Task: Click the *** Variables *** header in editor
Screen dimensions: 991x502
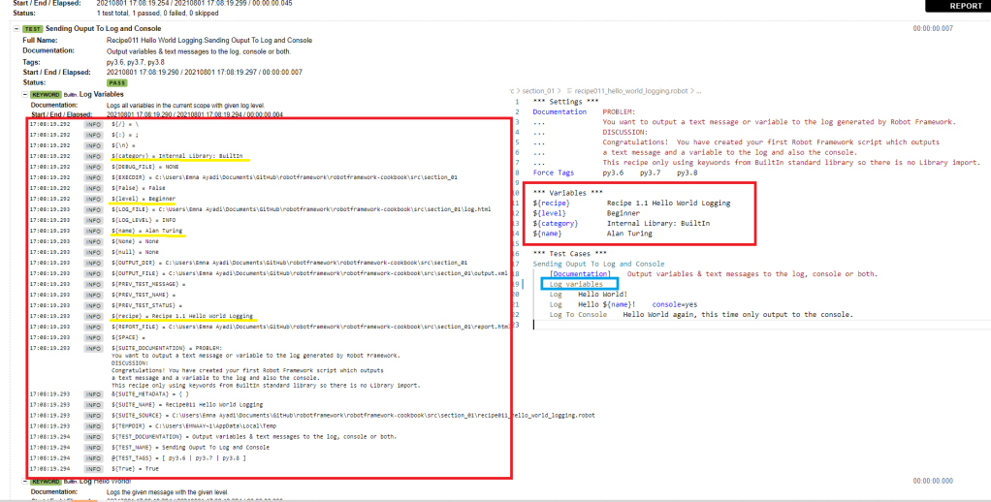Action: pos(567,193)
